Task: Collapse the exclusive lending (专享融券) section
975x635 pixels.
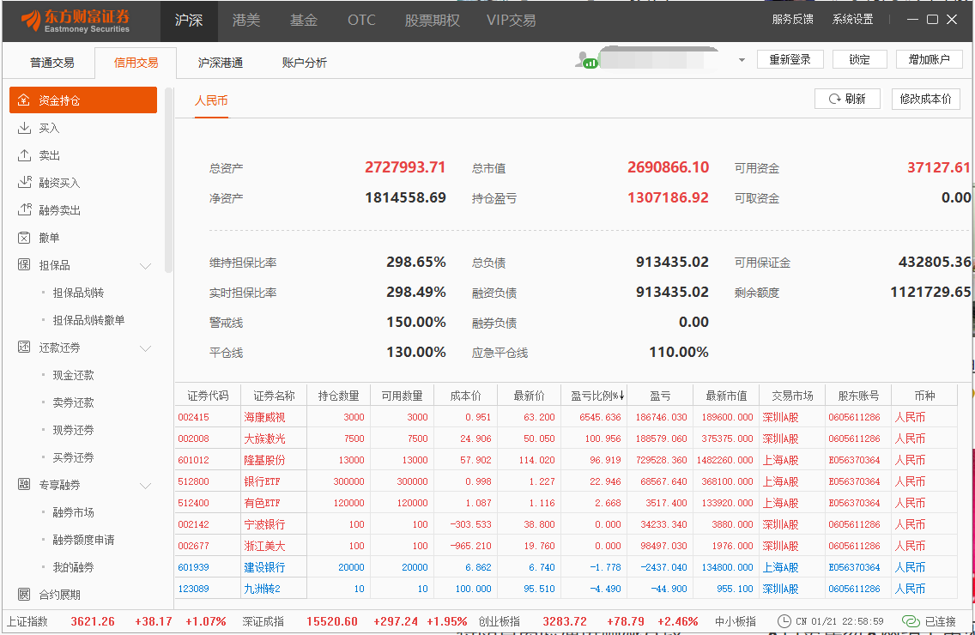Action: (x=145, y=486)
